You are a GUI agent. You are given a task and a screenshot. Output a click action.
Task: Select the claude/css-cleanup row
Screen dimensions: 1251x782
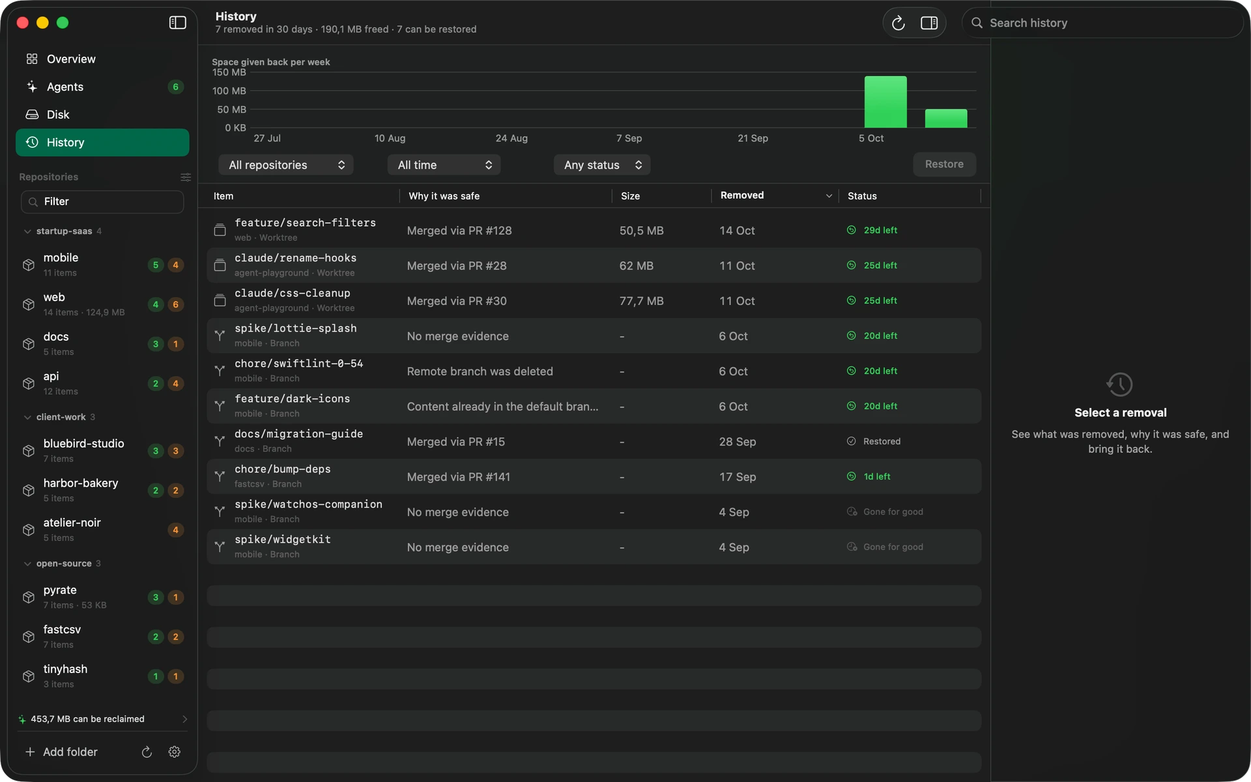point(594,300)
